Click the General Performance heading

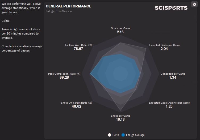point(68,6)
